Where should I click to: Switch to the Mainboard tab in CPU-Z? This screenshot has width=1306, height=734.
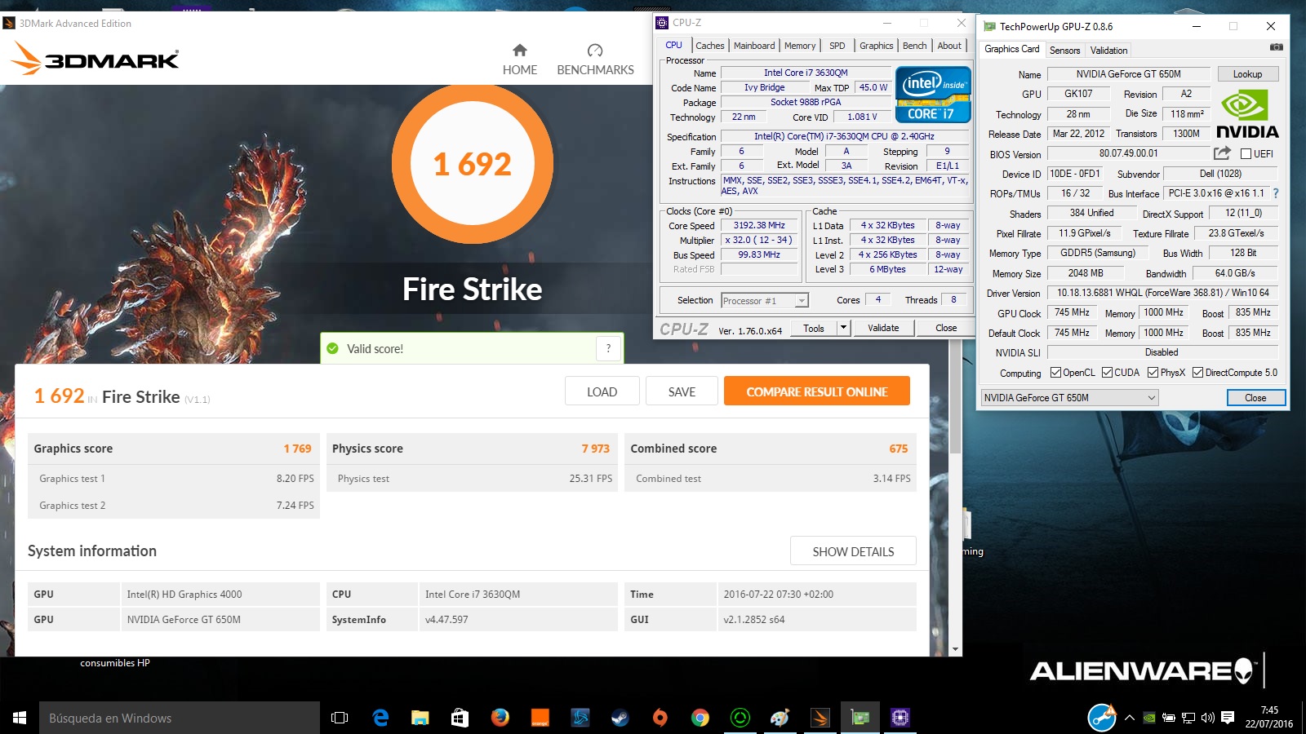754,46
